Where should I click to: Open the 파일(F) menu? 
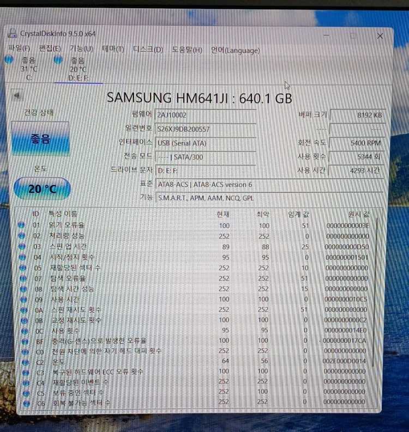(x=19, y=48)
